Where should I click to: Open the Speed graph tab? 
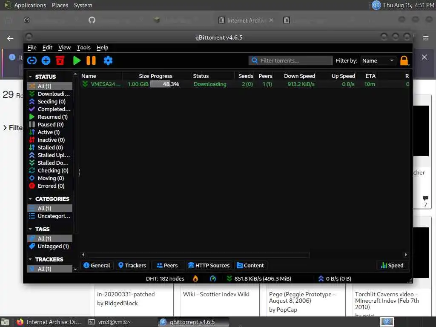point(392,266)
